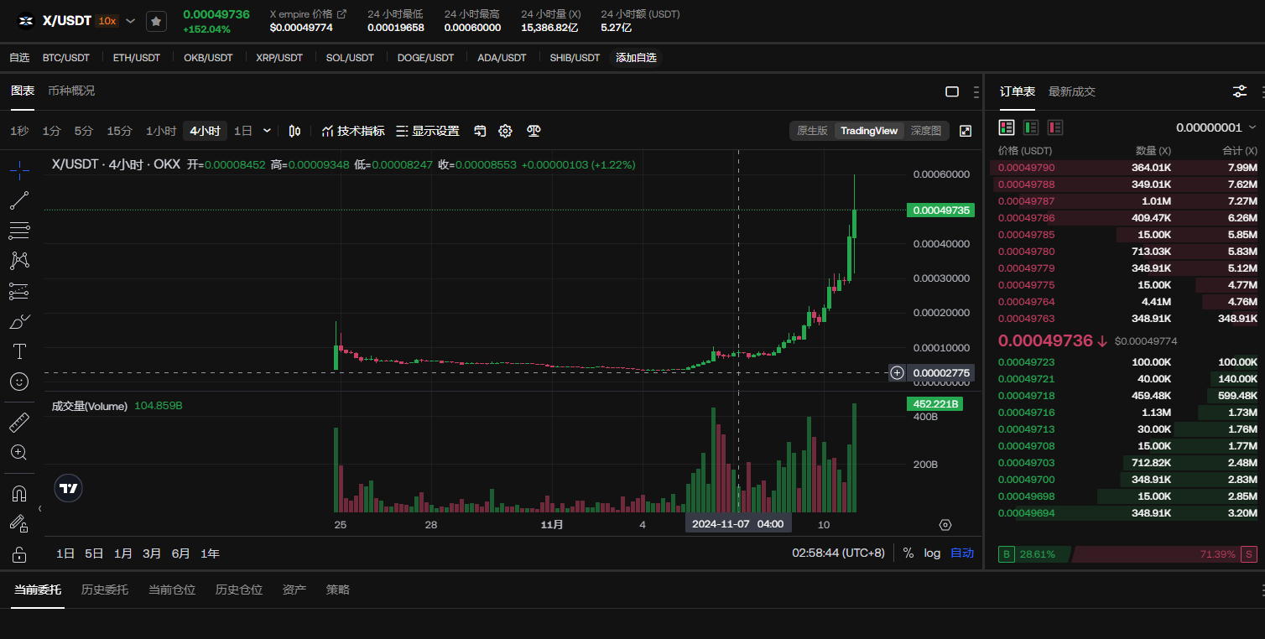
Task: Open the X empire price external link
Action: tap(341, 14)
